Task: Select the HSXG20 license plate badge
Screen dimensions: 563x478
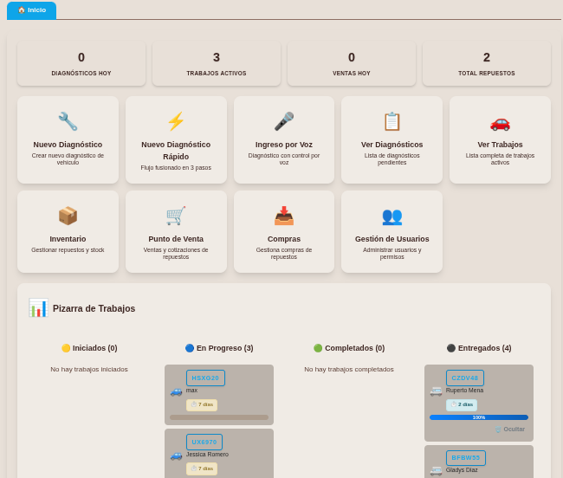Action: click(x=205, y=378)
